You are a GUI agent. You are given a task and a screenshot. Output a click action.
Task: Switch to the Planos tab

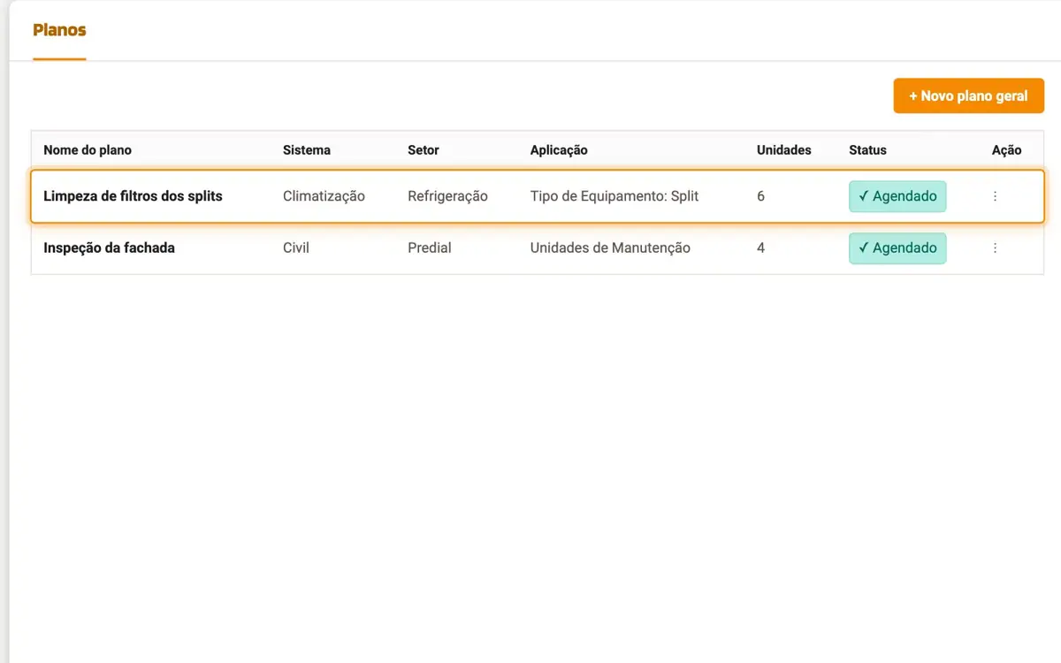[x=59, y=30]
